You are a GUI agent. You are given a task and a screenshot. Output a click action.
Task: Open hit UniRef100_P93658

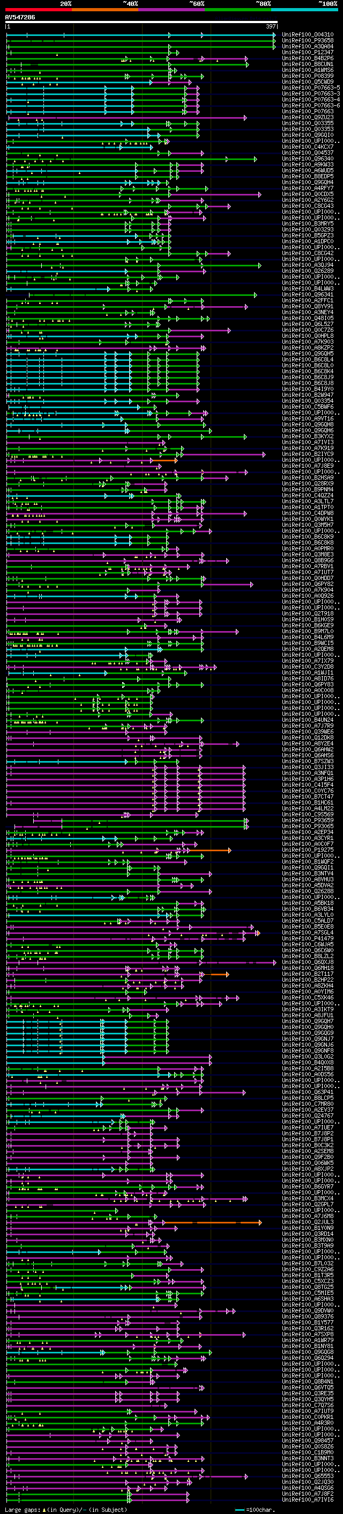308,41
